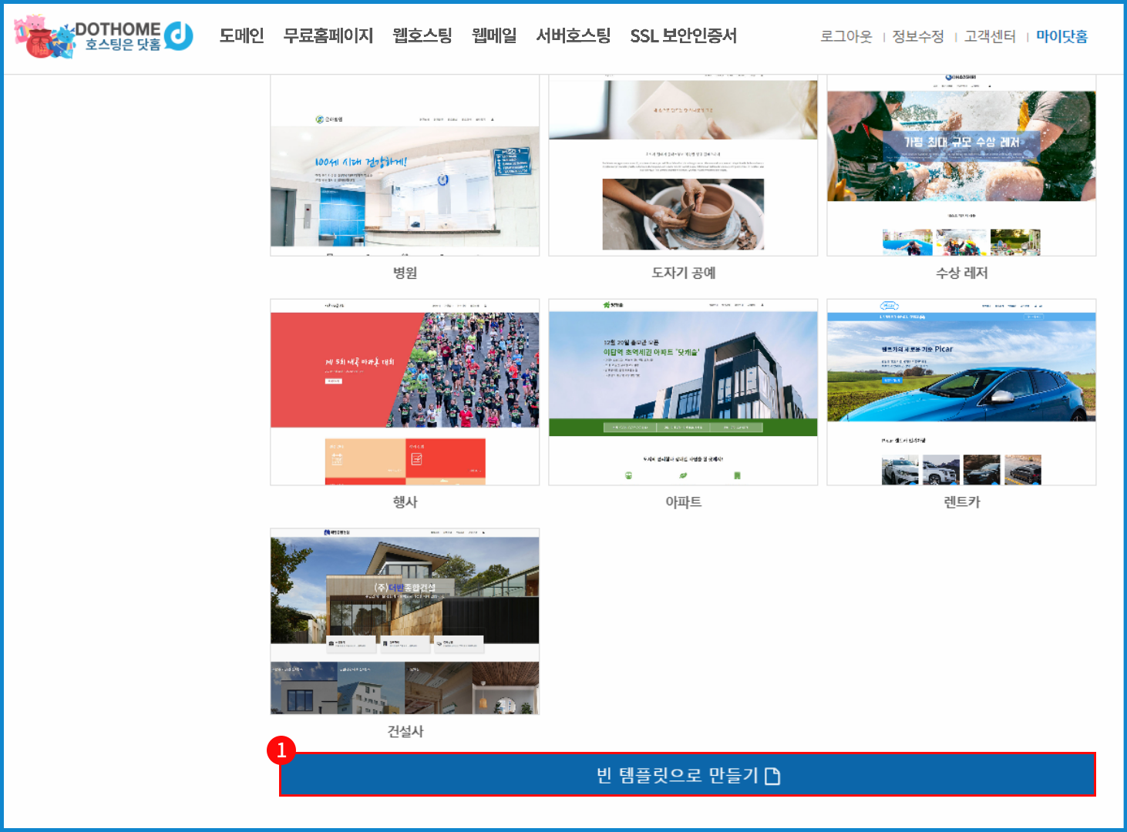Open the 무료홈페이지 menu
This screenshot has width=1127, height=832.
click(x=328, y=36)
